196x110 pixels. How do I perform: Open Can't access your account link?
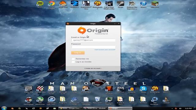[x=105, y=50]
